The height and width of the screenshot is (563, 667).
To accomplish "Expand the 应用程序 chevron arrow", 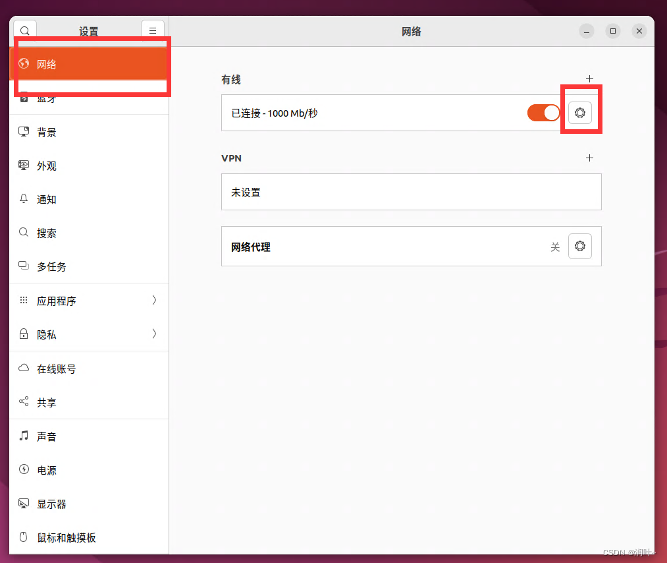I will (155, 300).
